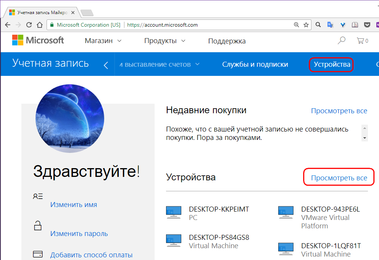
Task: Click the zoom magnifier in address bar
Action: tap(296, 25)
